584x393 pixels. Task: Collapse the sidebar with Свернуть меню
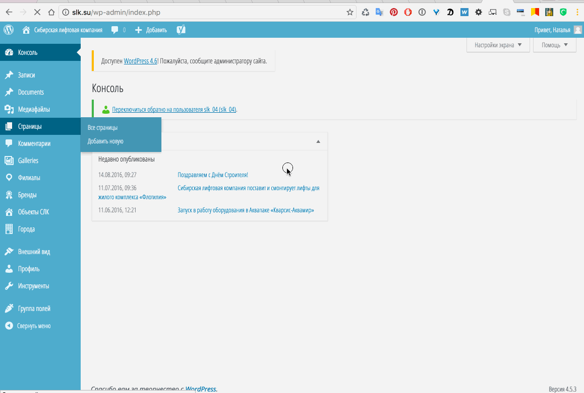tap(40, 326)
